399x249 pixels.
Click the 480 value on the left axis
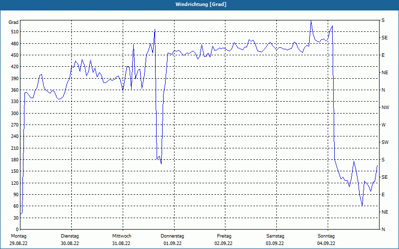coord(15,44)
